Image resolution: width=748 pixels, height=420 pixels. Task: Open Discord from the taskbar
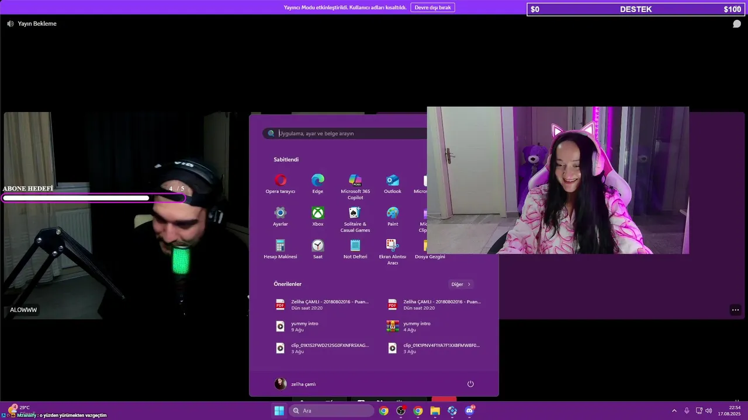(x=469, y=411)
